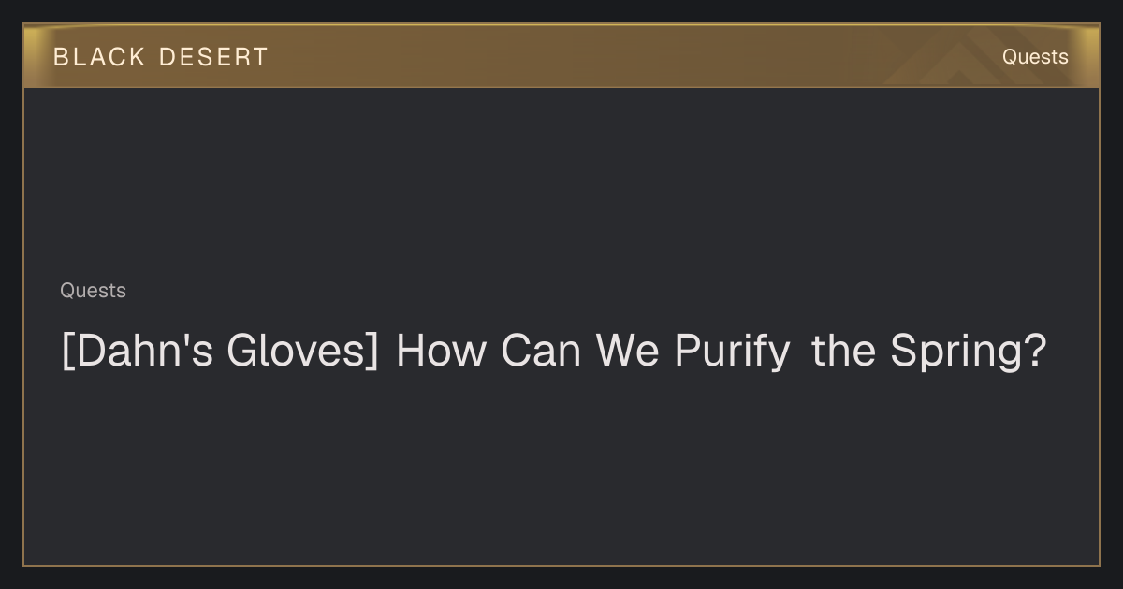Click the word "How" in the heading
The image size is (1123, 589).
[x=441, y=352]
